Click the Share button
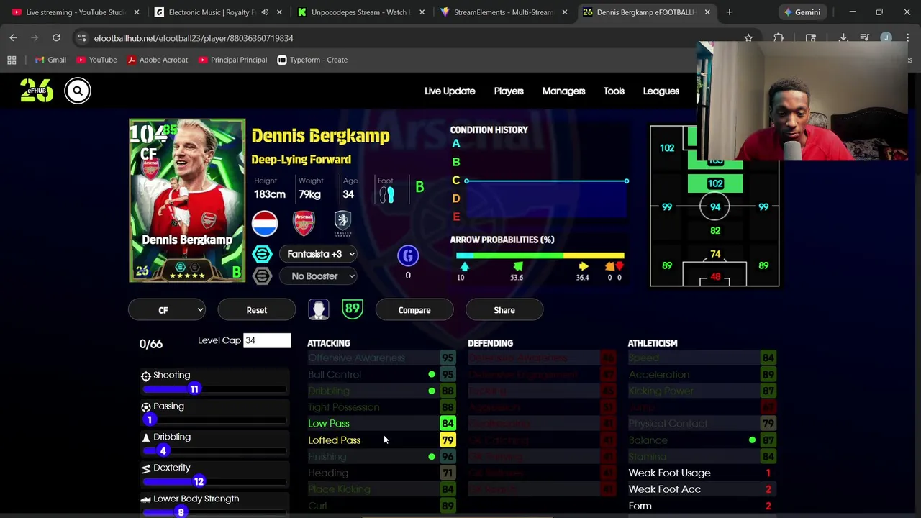 504,310
